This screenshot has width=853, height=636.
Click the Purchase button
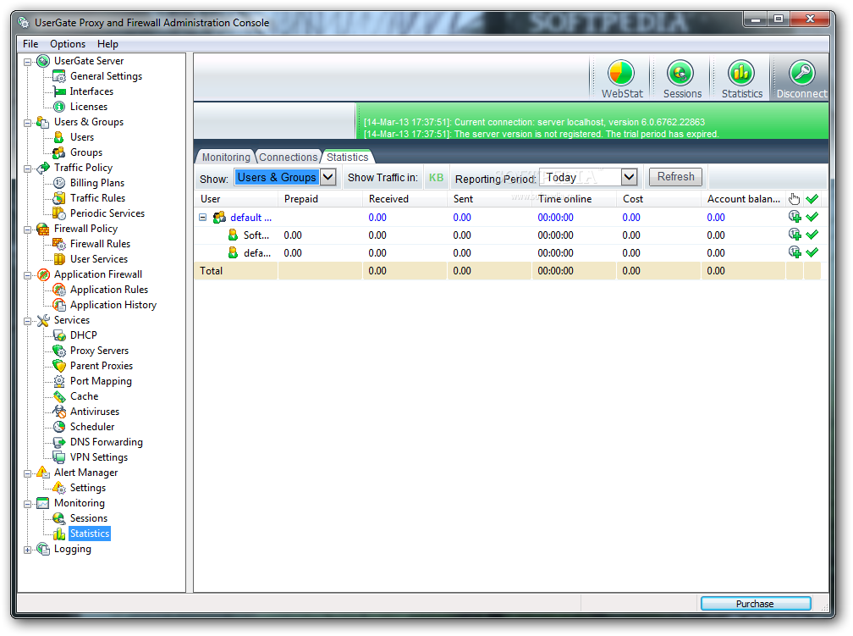[x=755, y=603]
